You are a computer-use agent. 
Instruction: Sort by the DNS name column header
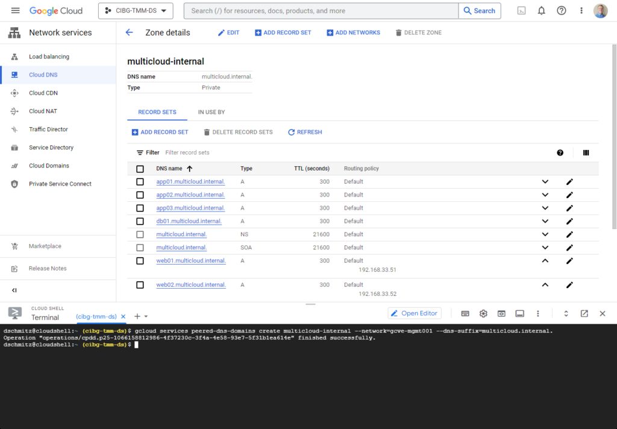tap(174, 169)
